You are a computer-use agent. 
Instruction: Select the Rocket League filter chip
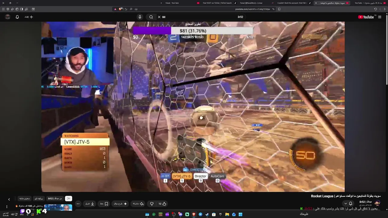coord(39,199)
